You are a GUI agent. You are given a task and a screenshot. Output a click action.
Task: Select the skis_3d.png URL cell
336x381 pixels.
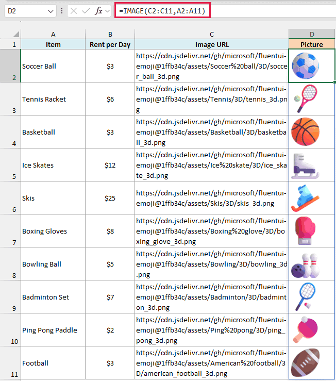coord(212,198)
